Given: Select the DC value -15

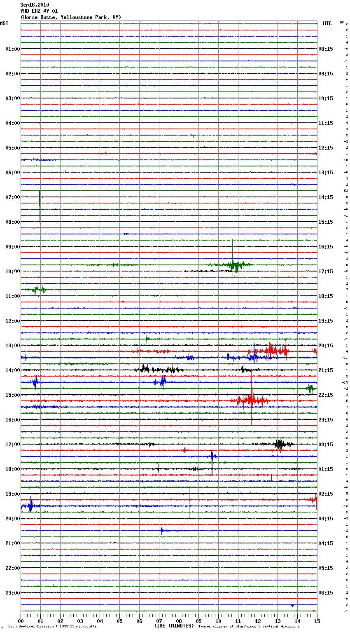Looking at the screenshot, I should click(x=345, y=382).
